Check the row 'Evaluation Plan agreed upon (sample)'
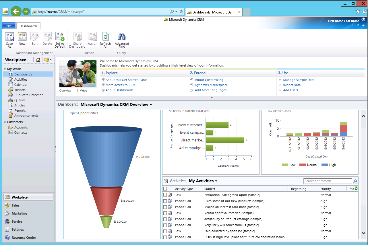368x245 pixels. (x=165, y=195)
